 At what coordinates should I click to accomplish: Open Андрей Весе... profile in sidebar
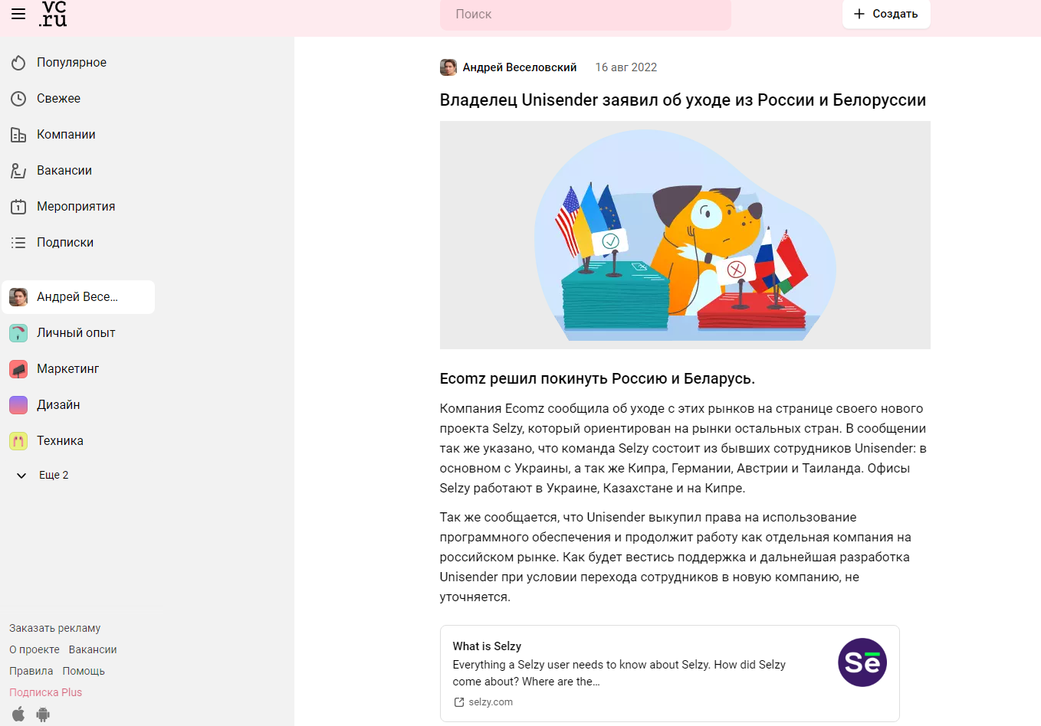(78, 297)
